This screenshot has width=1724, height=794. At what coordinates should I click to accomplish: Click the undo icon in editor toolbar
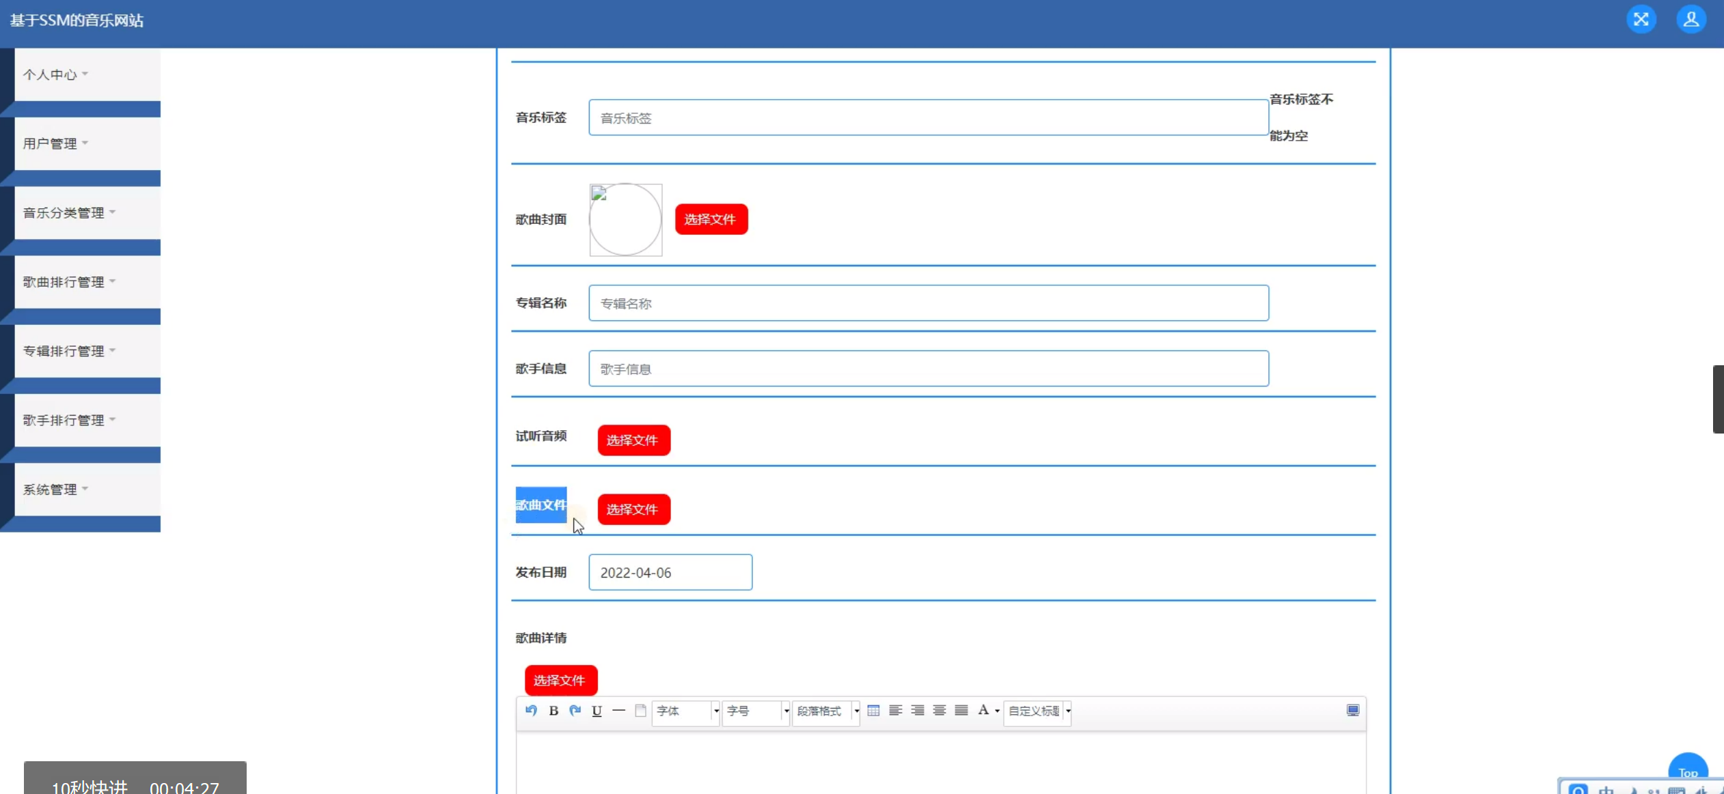[531, 711]
